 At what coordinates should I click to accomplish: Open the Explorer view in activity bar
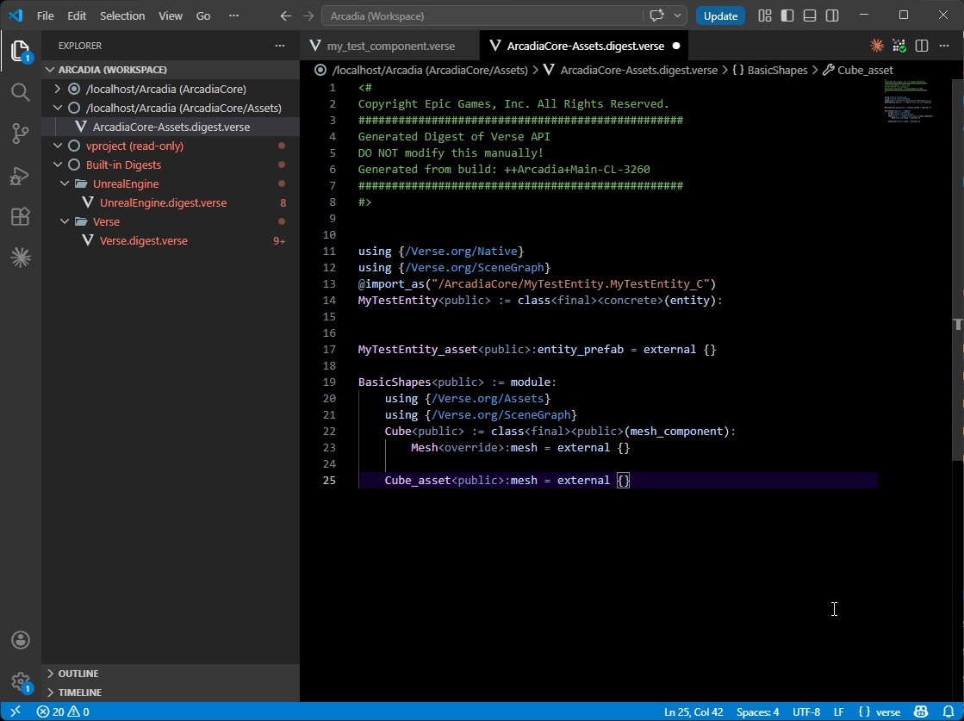21,52
